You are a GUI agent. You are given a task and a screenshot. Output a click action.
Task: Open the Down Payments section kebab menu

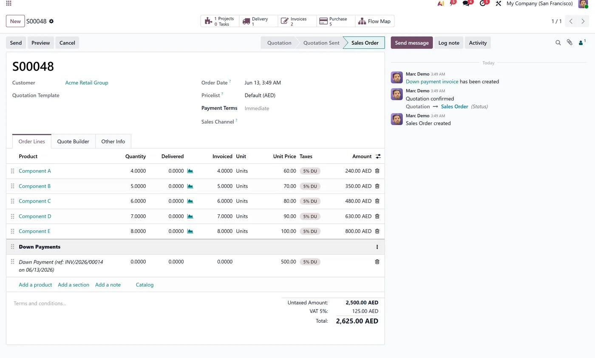point(377,247)
